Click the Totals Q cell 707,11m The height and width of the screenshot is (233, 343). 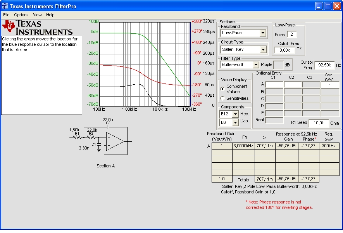click(x=265, y=179)
